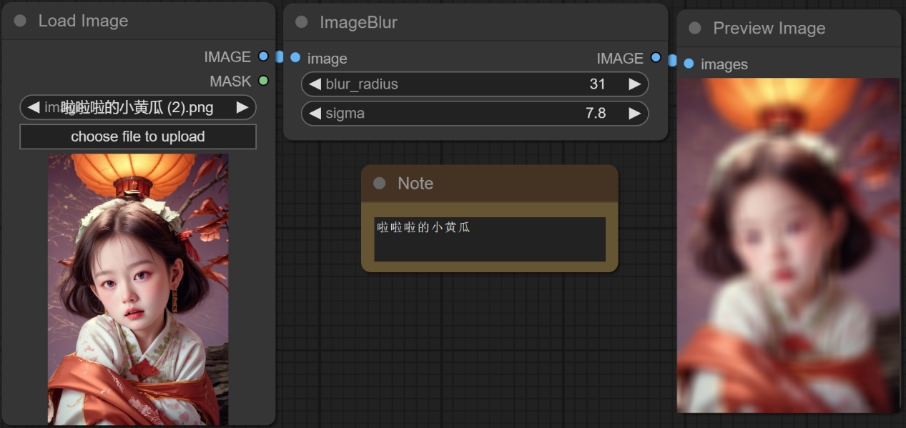Open the image filename dropdown list
Viewport: 906px width, 428px height.
pyautogui.click(x=138, y=108)
